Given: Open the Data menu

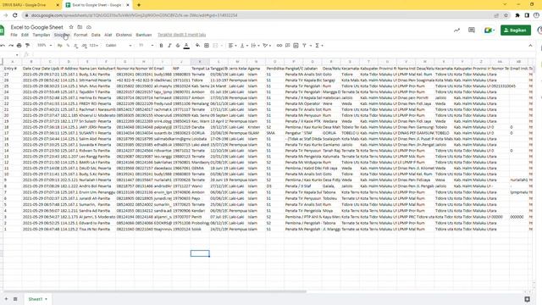Looking at the screenshot, I should [x=96, y=35].
